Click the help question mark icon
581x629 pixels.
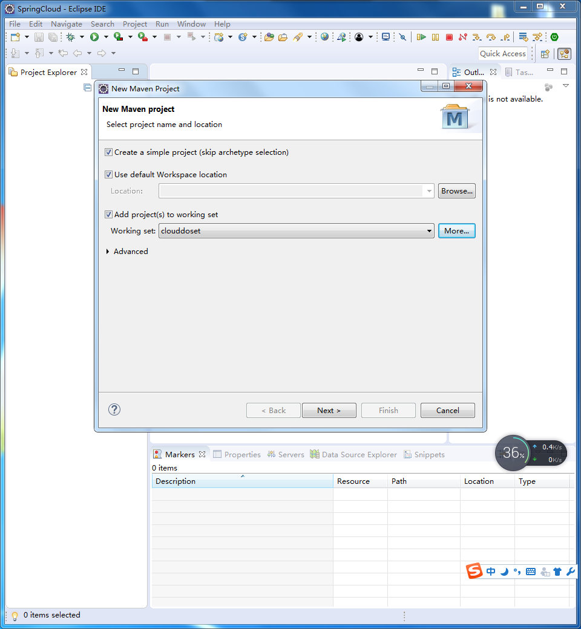[114, 409]
